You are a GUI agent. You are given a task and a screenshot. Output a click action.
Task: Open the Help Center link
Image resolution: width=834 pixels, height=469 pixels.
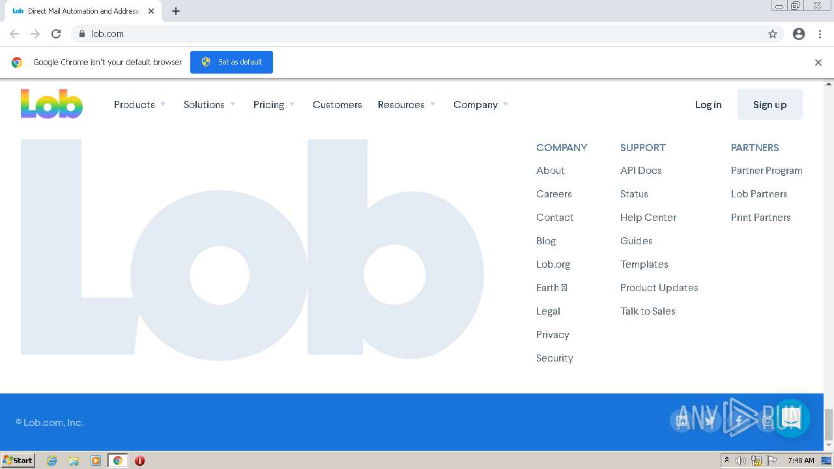[648, 218]
